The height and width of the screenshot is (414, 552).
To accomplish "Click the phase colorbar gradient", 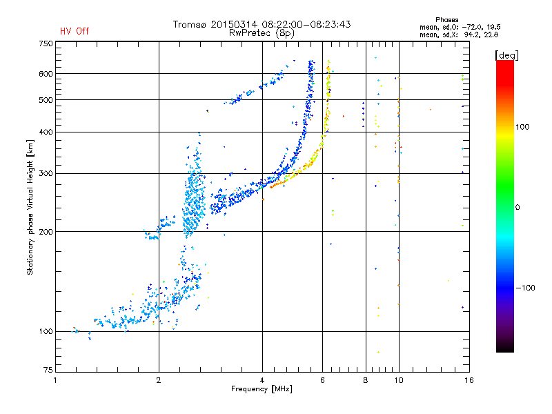I will point(505,206).
